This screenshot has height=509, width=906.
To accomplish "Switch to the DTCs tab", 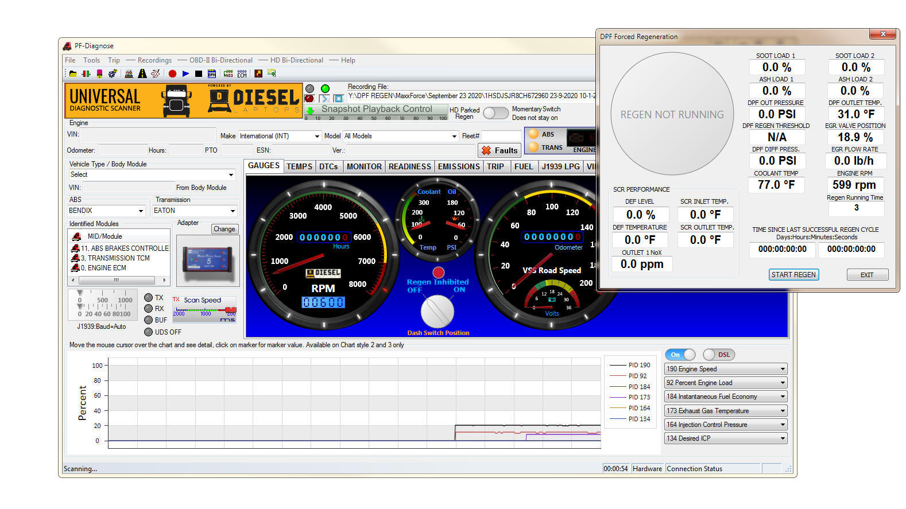I will point(328,166).
